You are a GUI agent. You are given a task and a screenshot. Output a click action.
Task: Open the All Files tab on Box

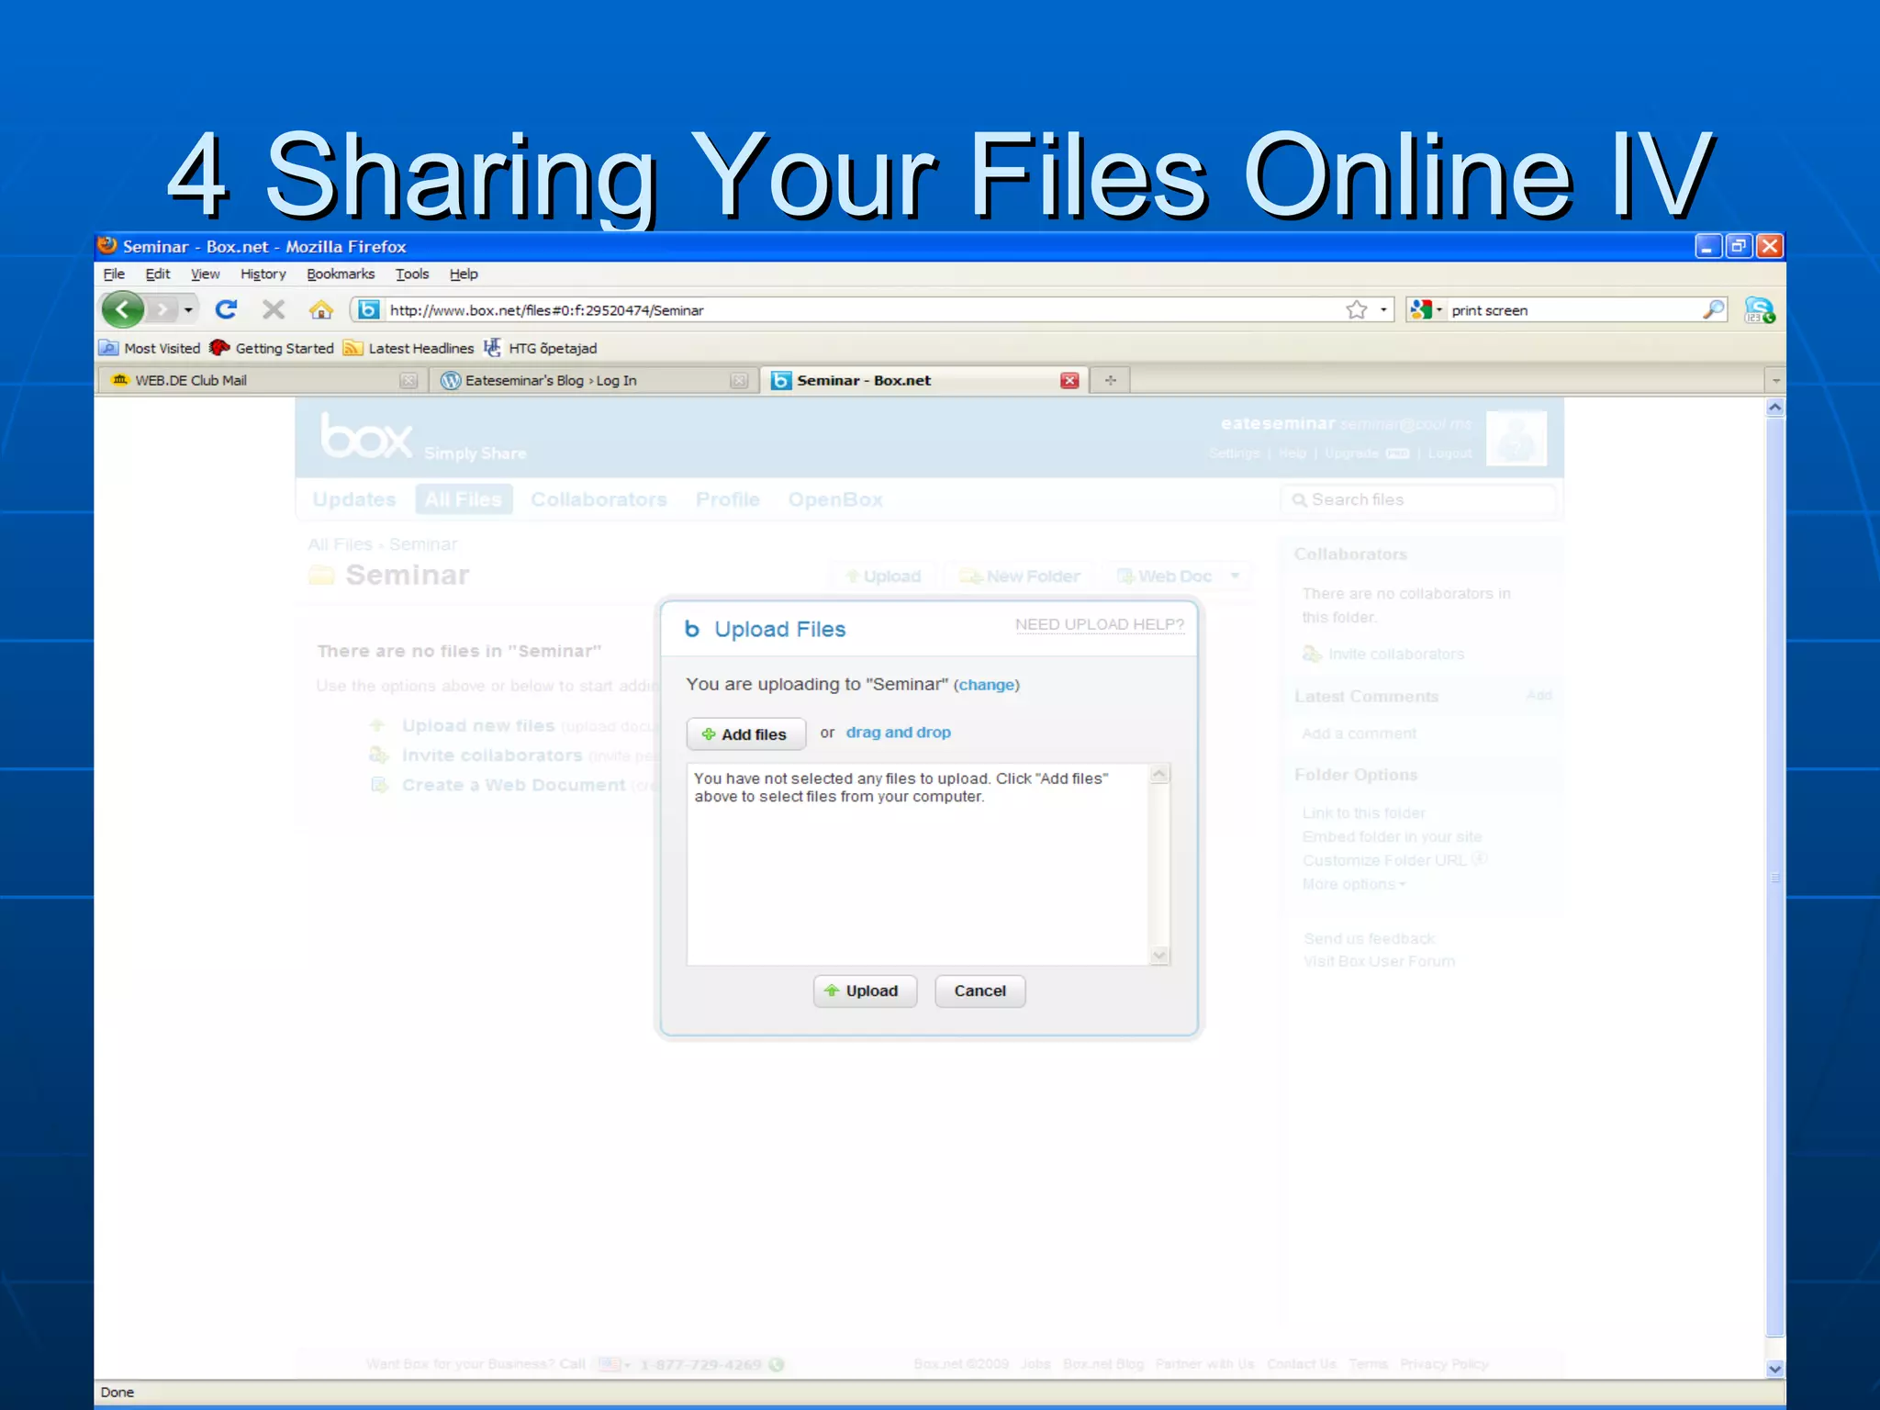point(464,499)
